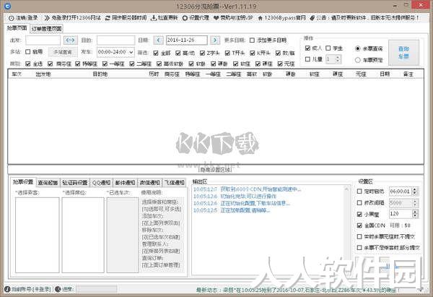Screen dimensions: 433x297
Task: Click the 隐藏设置区域 hide settings area bar
Action: click(216, 170)
